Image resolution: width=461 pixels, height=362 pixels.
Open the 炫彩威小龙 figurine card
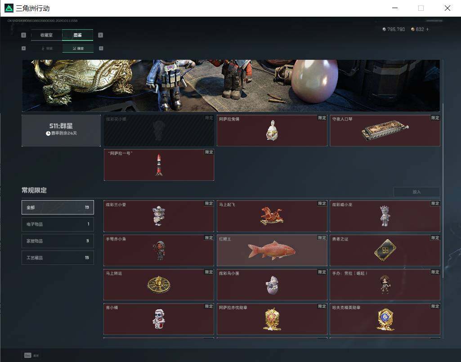pyautogui.click(x=385, y=216)
